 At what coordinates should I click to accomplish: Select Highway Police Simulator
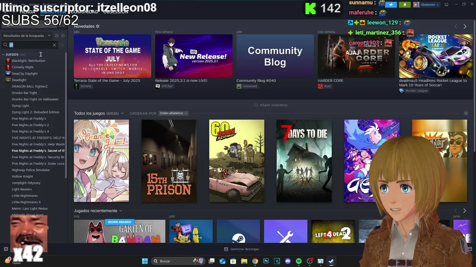click(x=30, y=170)
